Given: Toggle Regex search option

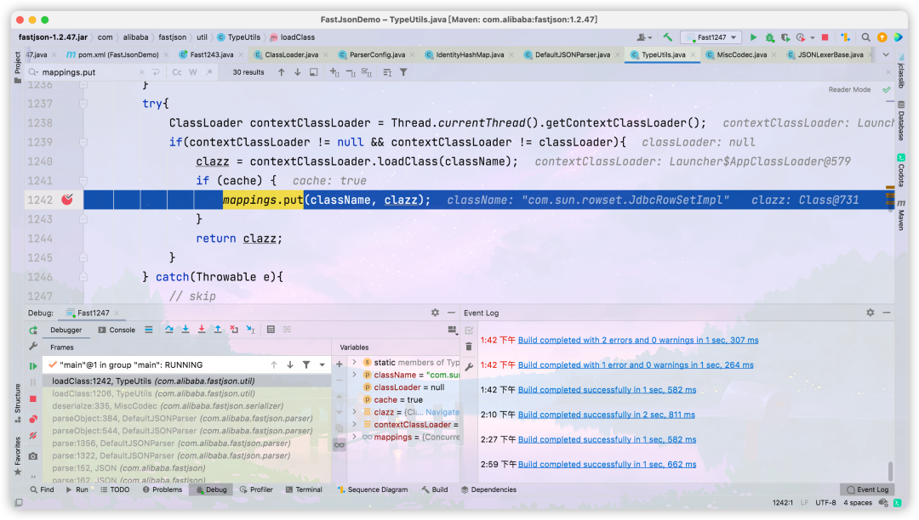Looking at the screenshot, I should click(209, 72).
